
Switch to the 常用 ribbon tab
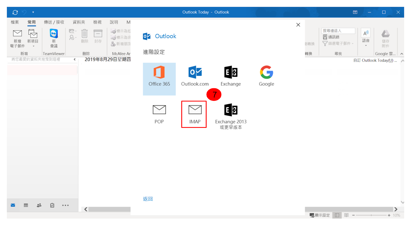(32, 22)
